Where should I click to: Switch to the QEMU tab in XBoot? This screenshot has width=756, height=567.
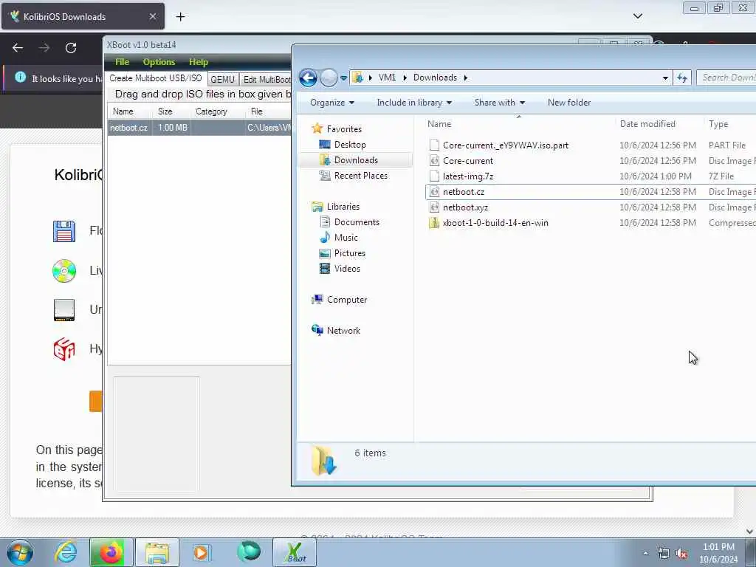click(223, 79)
